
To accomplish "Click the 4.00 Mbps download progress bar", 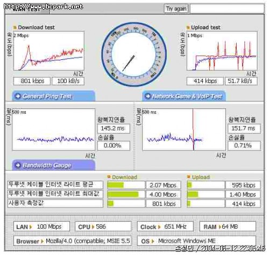I will coord(126,194).
